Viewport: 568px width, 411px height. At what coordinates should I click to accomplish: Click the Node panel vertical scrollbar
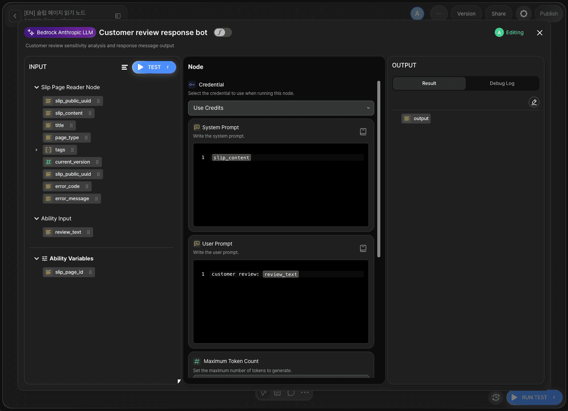(379, 169)
